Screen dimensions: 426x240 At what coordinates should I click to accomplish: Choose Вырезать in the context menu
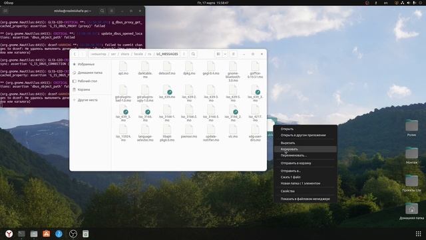point(305,143)
